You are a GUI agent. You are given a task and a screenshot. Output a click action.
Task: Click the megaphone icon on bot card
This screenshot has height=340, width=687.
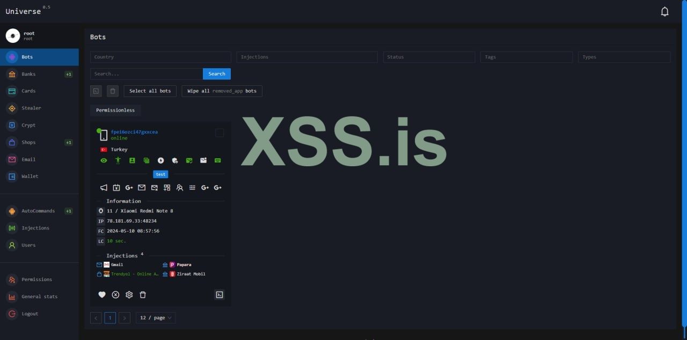pyautogui.click(x=104, y=188)
